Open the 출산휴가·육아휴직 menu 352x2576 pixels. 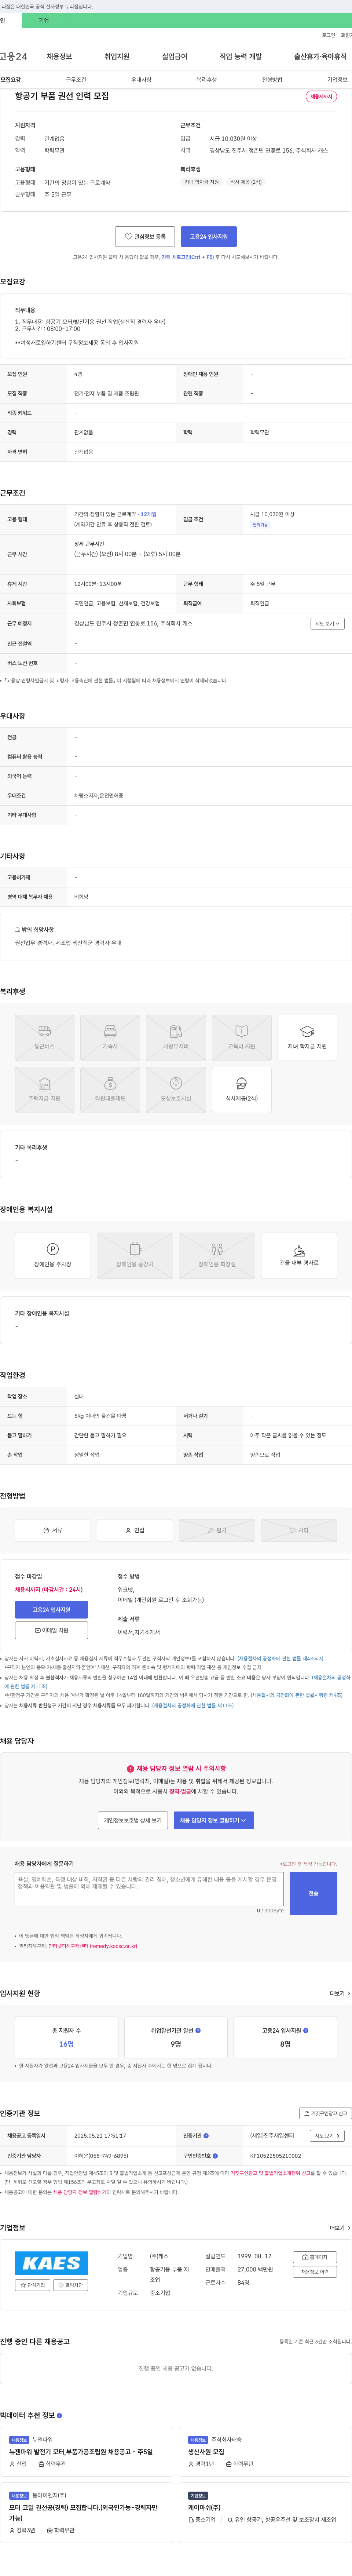pyautogui.click(x=320, y=57)
